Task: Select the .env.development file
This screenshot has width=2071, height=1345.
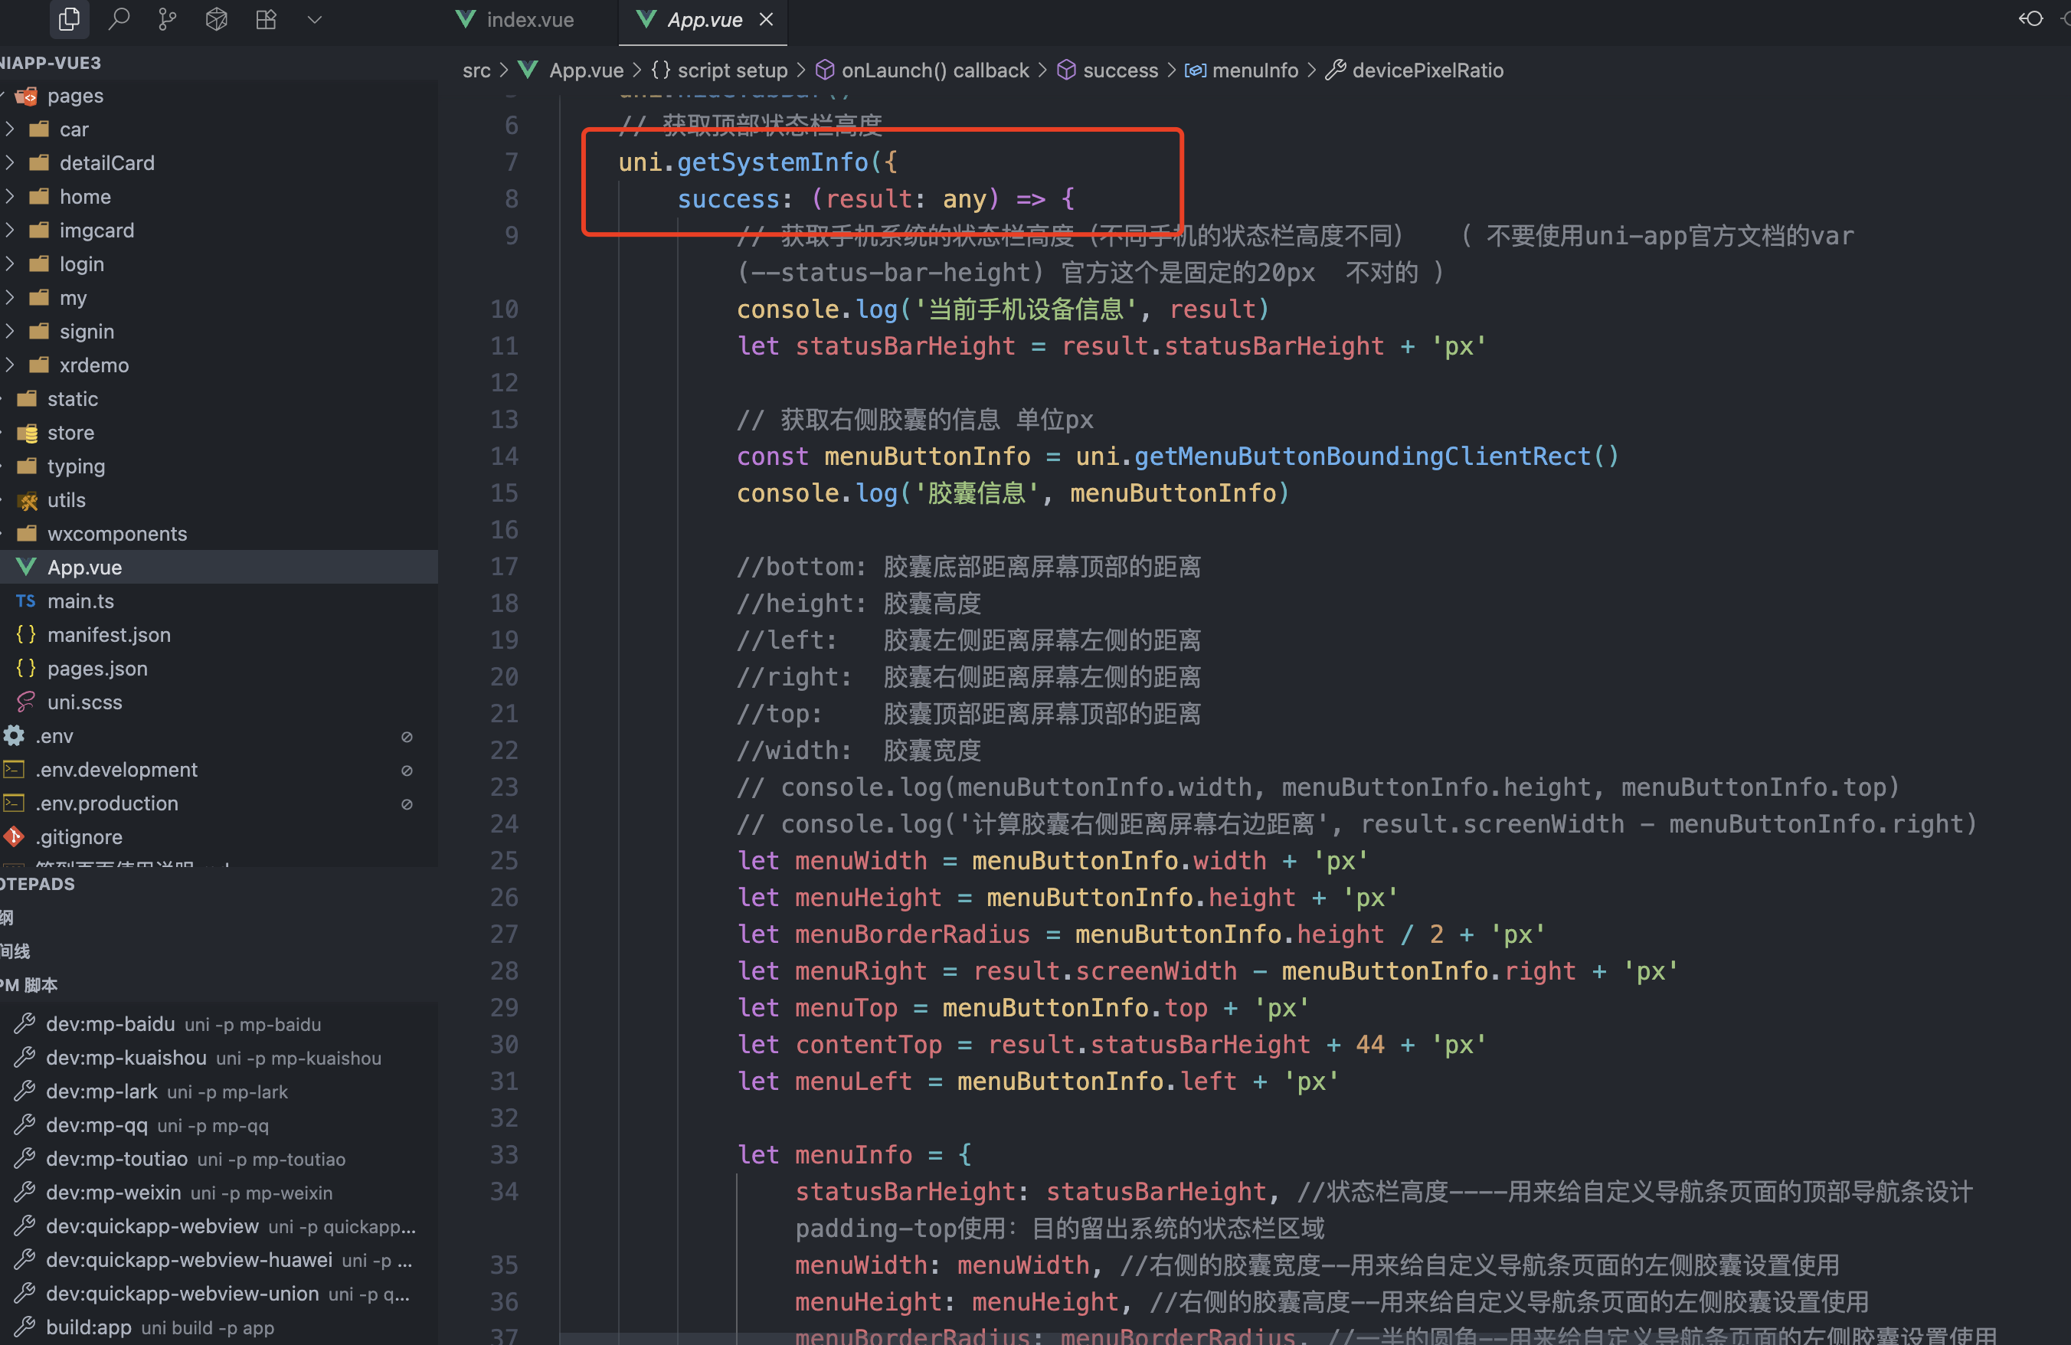Action: tap(116, 770)
